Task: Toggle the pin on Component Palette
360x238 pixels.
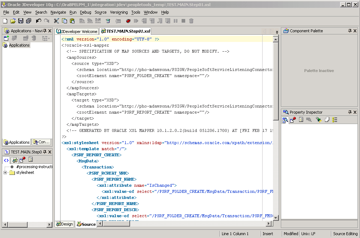Action: tap(349, 30)
